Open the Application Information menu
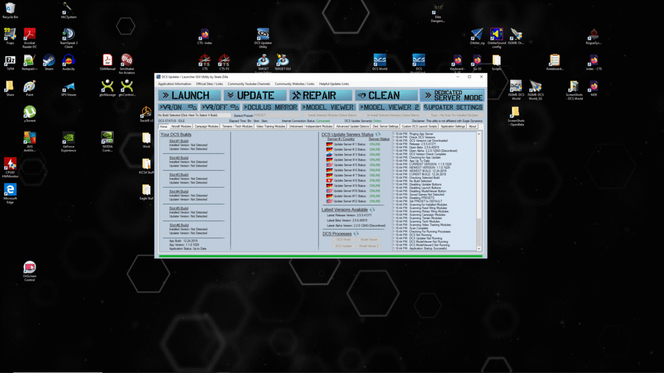This screenshot has width=664, height=373. tap(175, 84)
